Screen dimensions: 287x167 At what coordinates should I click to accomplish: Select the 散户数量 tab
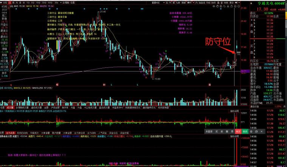tap(56, 133)
